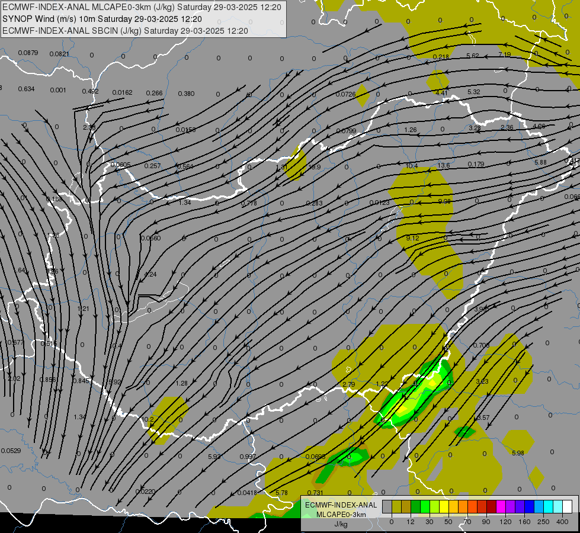Image resolution: width=580 pixels, height=533 pixels.
Task: Click the map value '0.731'
Action: pos(315,493)
